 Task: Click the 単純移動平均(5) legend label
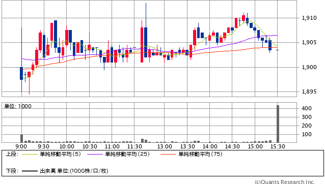click(x=60, y=154)
